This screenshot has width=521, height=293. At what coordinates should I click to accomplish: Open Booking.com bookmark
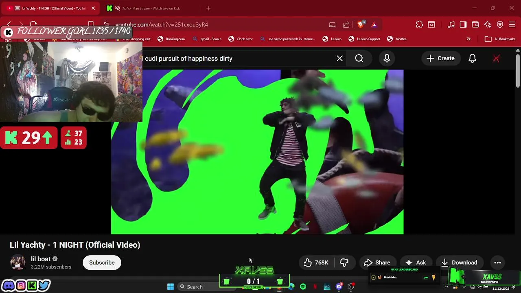[x=171, y=39]
